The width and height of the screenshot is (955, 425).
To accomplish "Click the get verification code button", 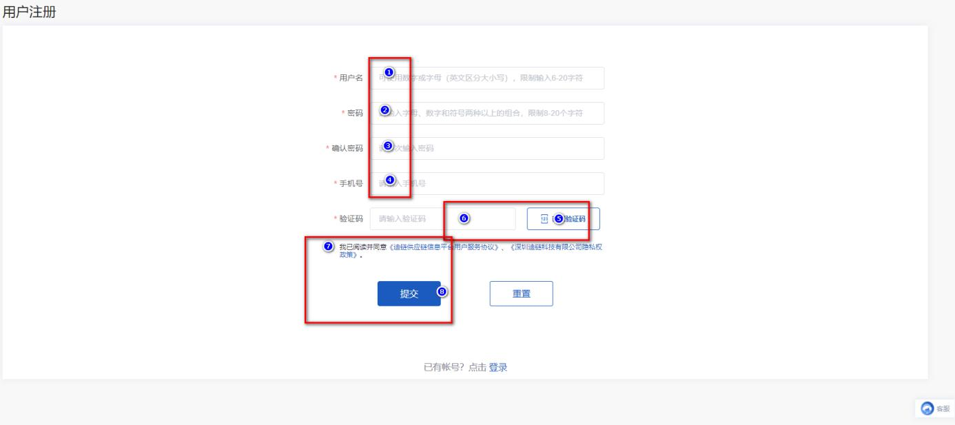I will point(563,218).
